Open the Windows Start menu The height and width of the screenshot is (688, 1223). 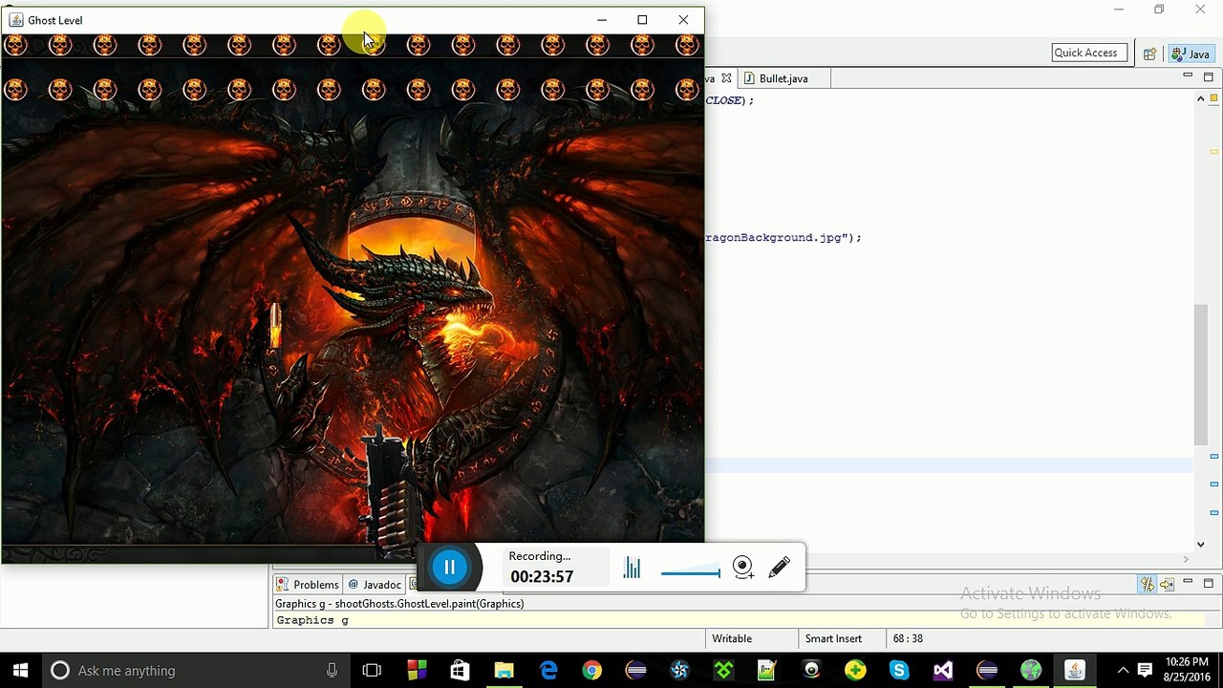[21, 671]
